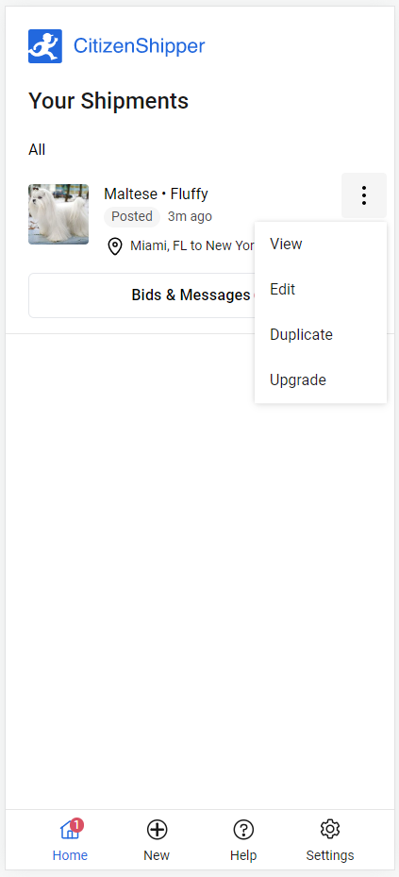The image size is (399, 877).
Task: Open the Settings gear icon
Action: [330, 829]
